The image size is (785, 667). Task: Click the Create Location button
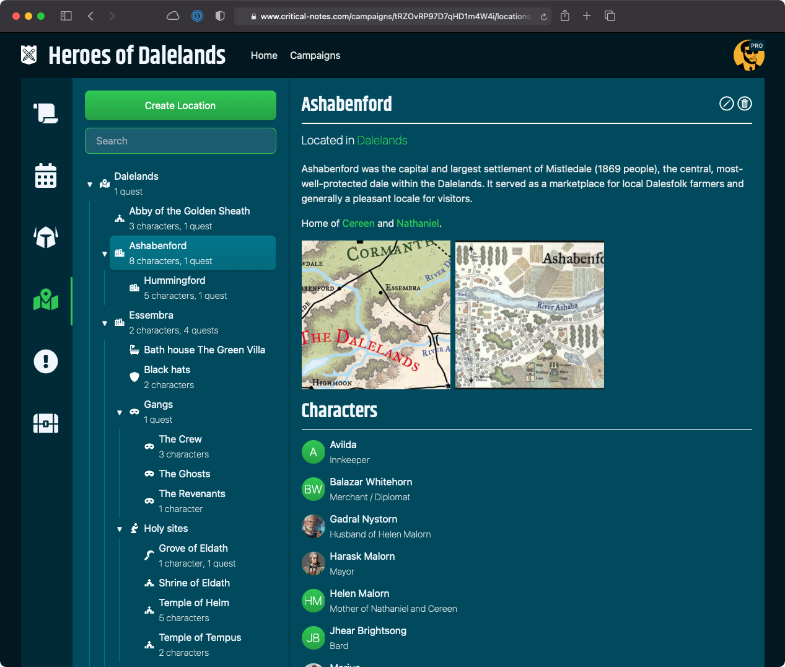coord(180,105)
